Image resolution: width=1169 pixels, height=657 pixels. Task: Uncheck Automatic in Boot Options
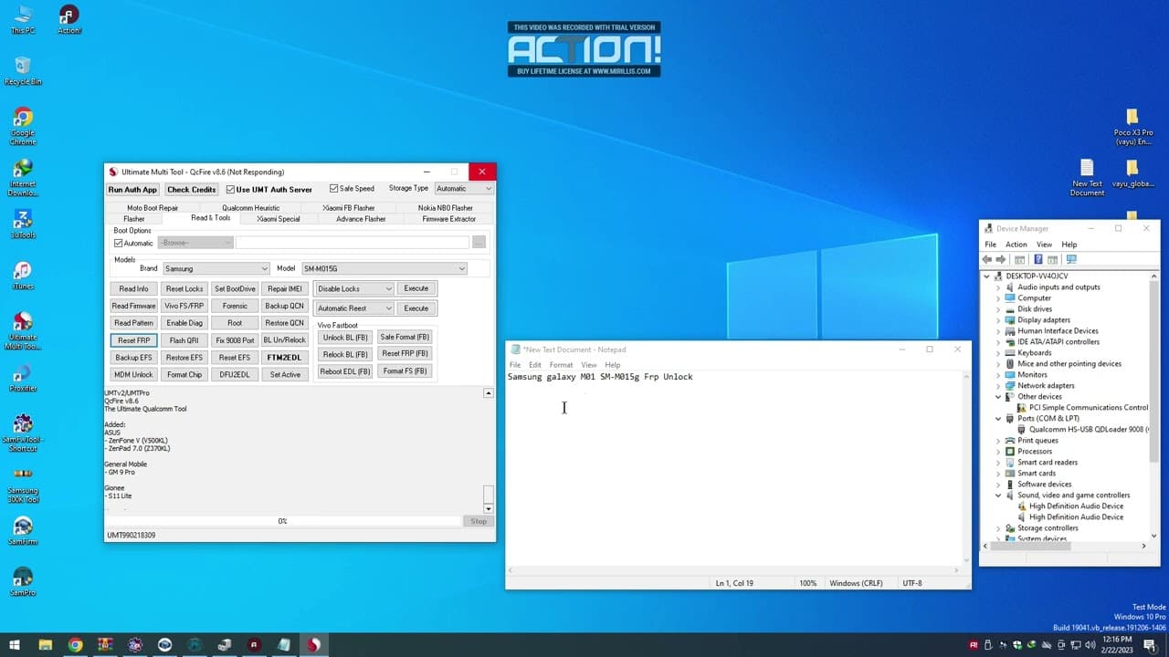(133, 243)
